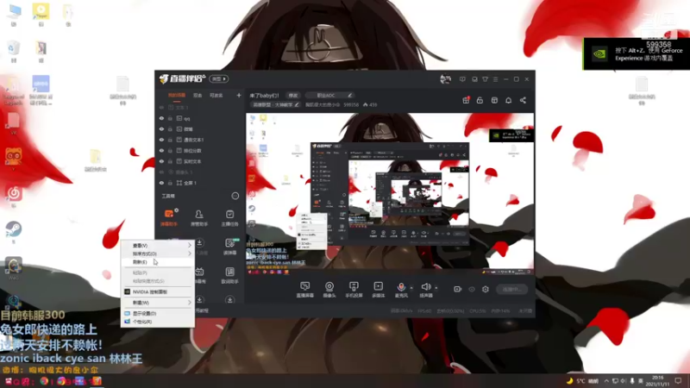The image size is (690, 388).
Task: Open stream settings gear in bottom bar
Action: point(486,289)
